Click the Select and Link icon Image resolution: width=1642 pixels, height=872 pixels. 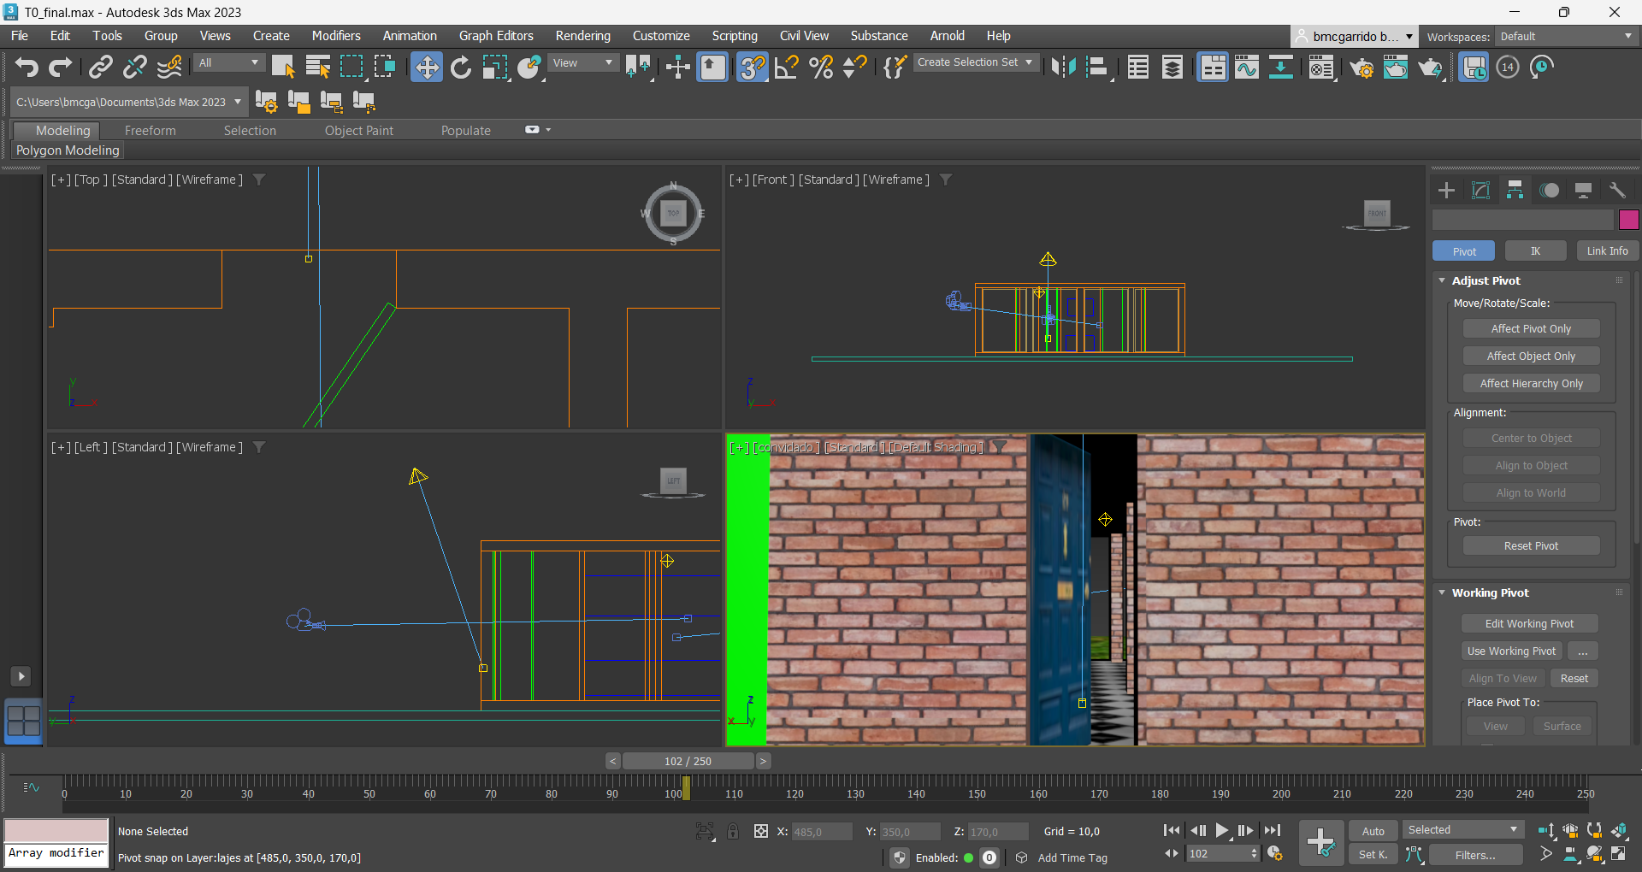coord(101,67)
